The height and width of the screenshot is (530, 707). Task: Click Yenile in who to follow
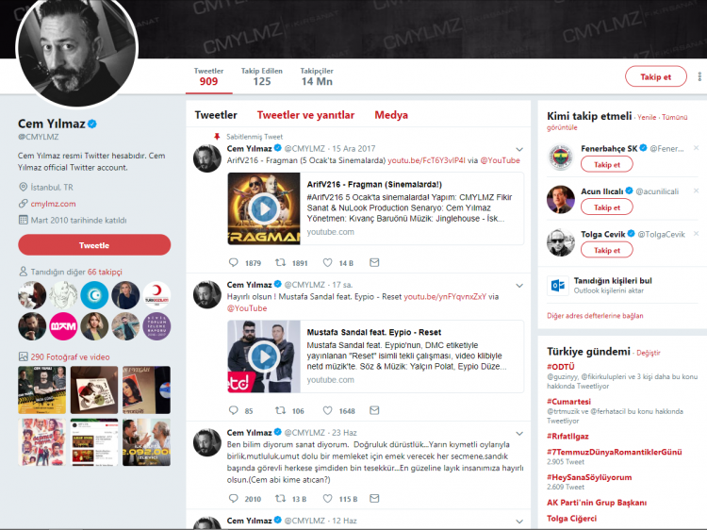coord(647,117)
